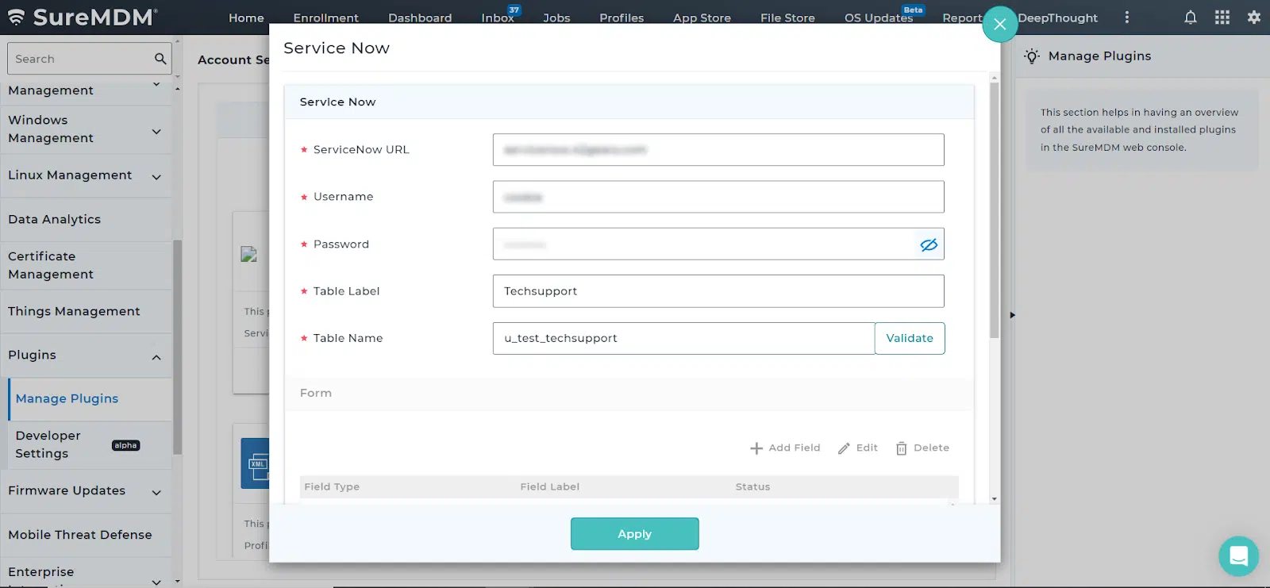Image resolution: width=1270 pixels, height=588 pixels.
Task: Open the chat support bubble
Action: click(1238, 556)
